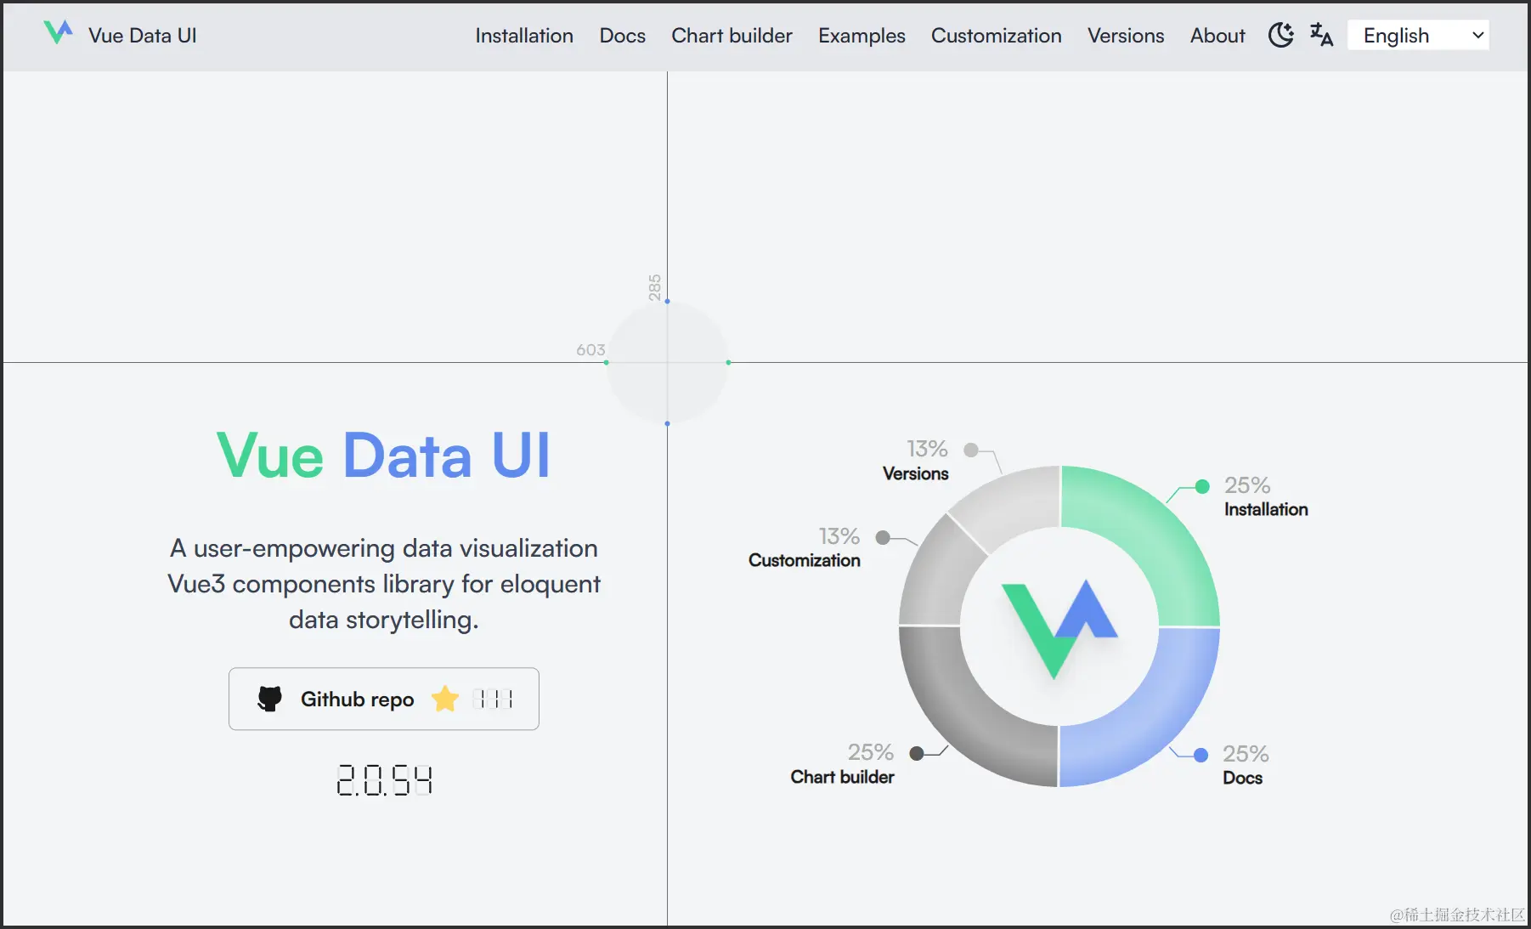
Task: Open the Installation menu item
Action: 524,36
